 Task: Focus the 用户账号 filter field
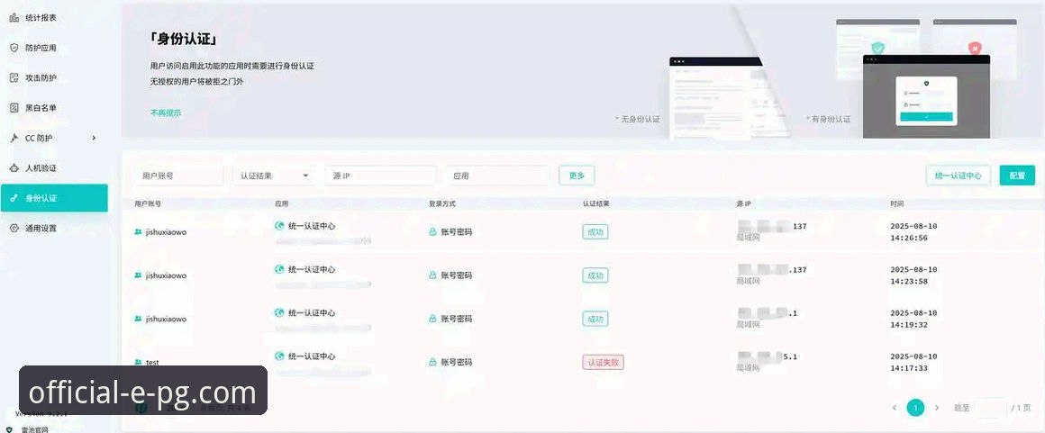point(178,176)
